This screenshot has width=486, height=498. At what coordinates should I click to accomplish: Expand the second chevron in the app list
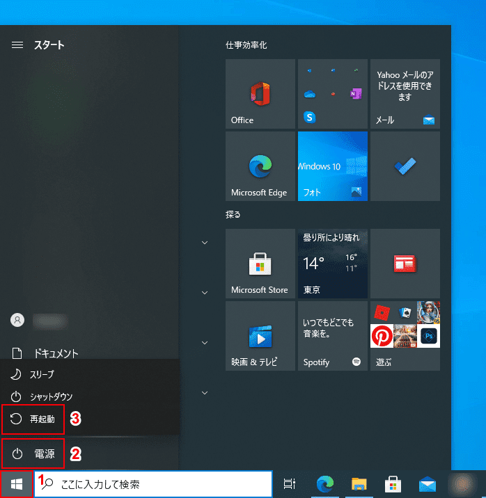pyautogui.click(x=205, y=293)
